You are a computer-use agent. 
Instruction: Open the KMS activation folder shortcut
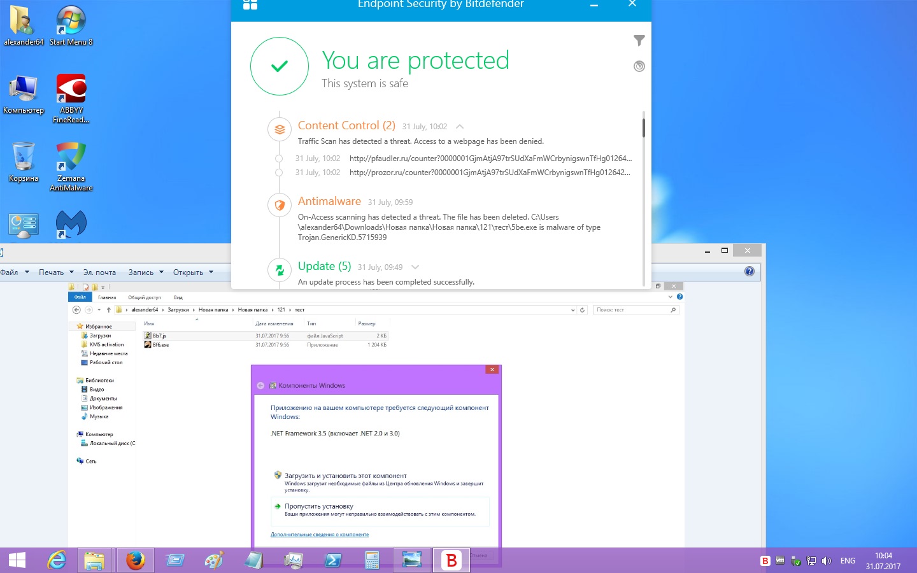[106, 344]
